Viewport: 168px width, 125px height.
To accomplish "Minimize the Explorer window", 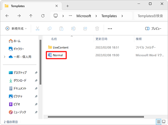I will 139,4.
